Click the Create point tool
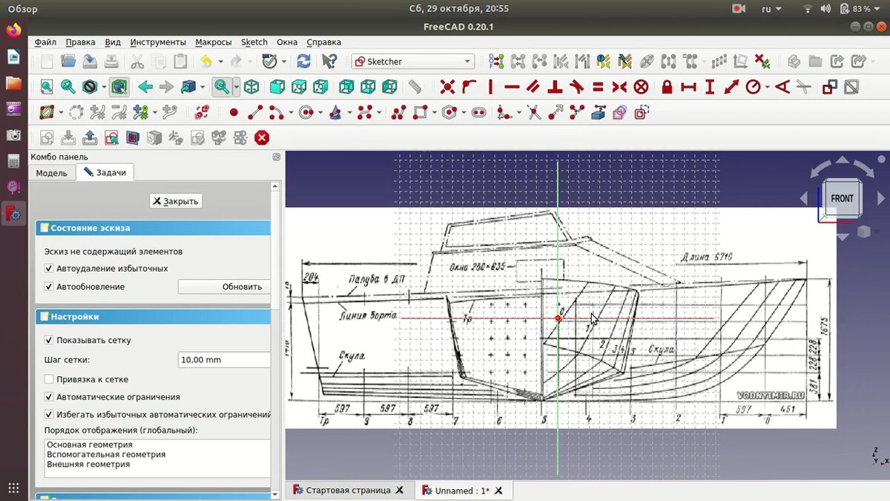The height and width of the screenshot is (501, 890). pyautogui.click(x=234, y=113)
